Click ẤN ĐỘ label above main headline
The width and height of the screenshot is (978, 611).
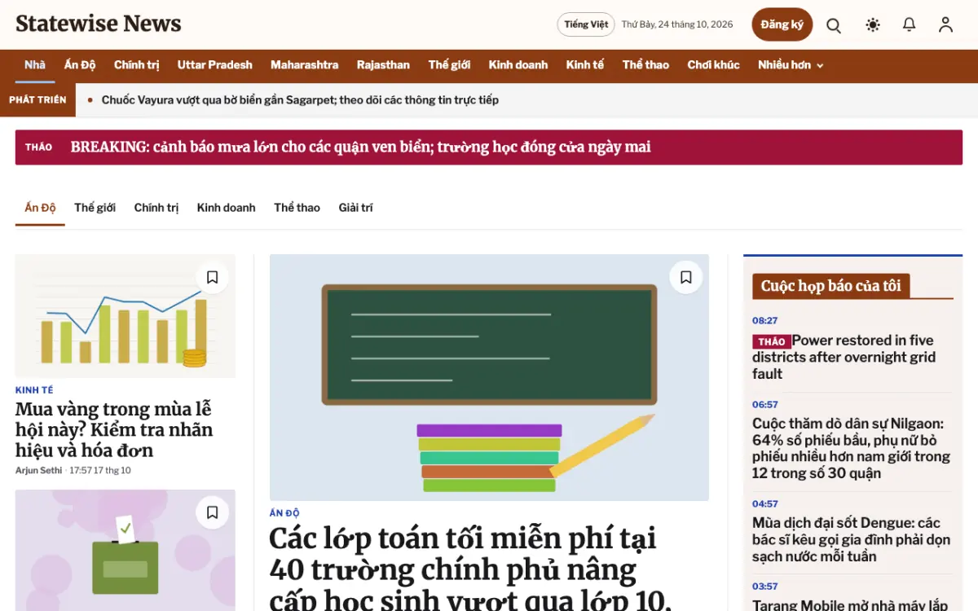[x=284, y=513]
